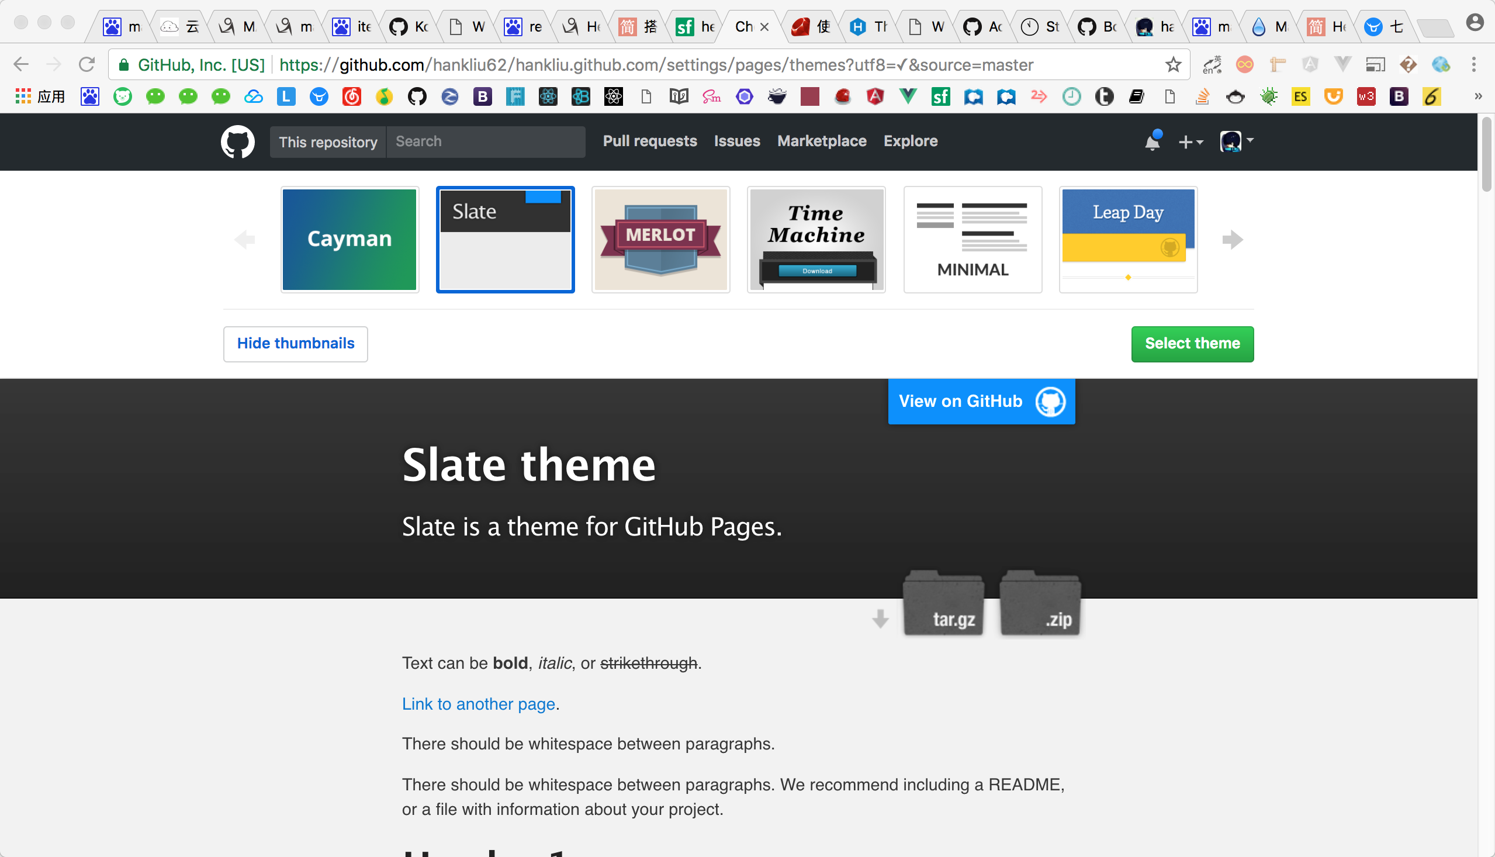Focus the GitHub Search input

coord(486,142)
